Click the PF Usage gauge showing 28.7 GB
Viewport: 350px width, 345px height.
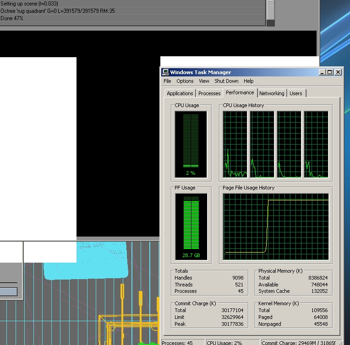(191, 226)
